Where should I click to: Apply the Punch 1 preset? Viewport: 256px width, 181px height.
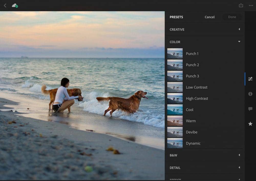[x=192, y=54]
